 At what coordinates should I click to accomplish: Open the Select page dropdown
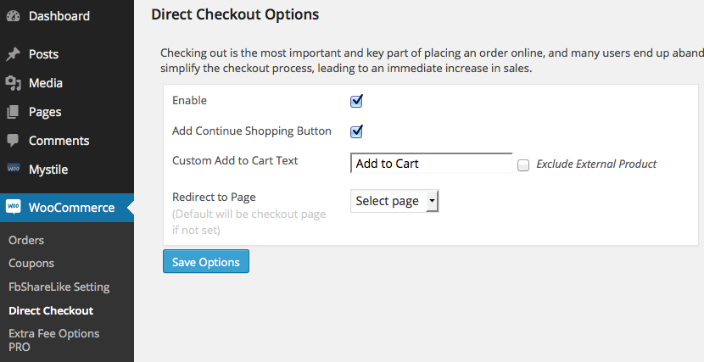(x=394, y=201)
